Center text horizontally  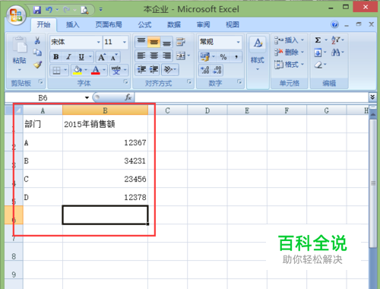(x=154, y=56)
